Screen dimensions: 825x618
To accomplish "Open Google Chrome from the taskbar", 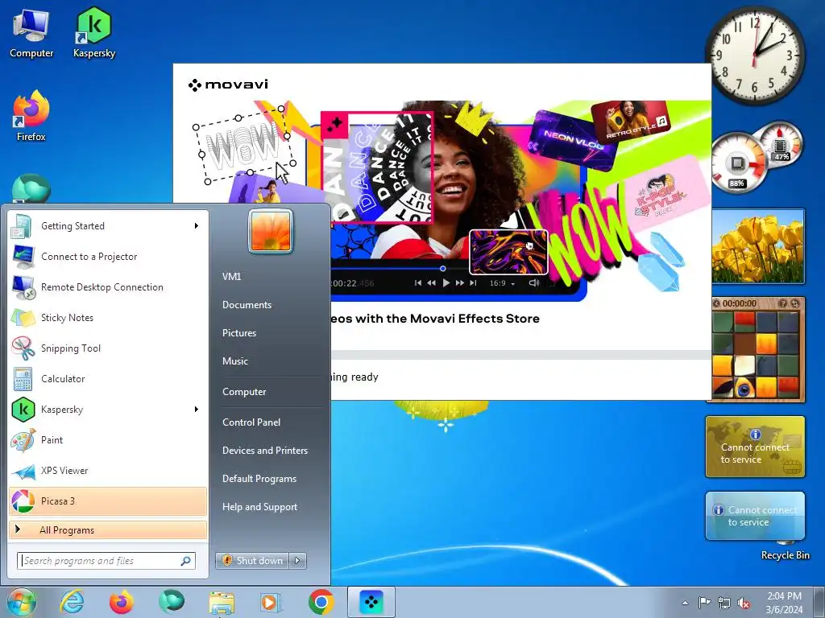I will 321,602.
